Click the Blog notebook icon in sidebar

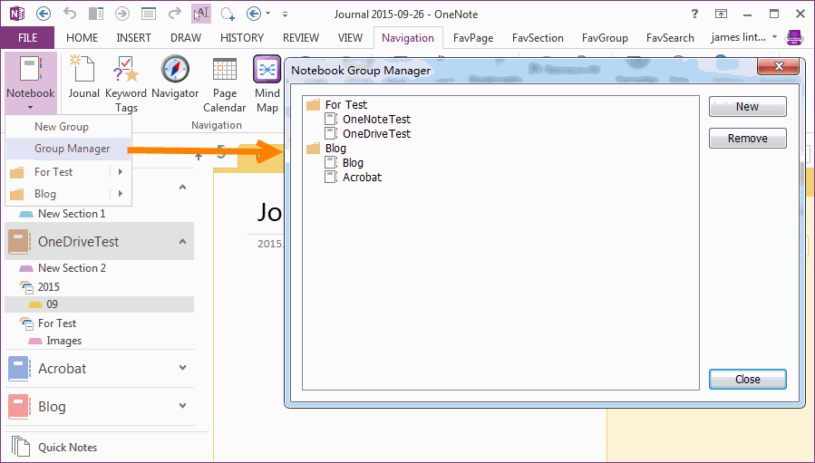click(19, 407)
